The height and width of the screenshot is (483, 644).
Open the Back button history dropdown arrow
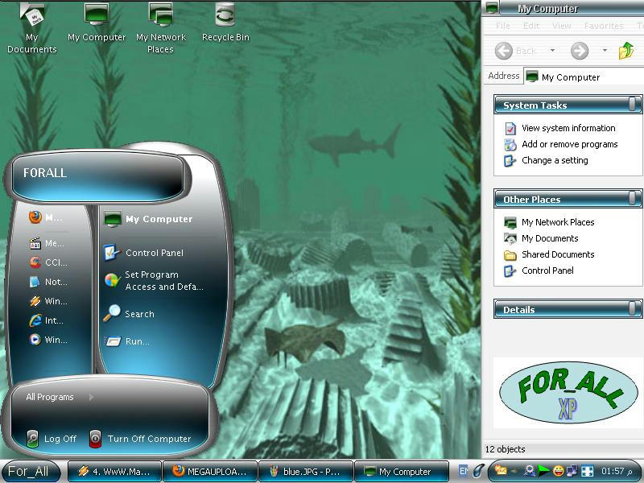(x=552, y=51)
